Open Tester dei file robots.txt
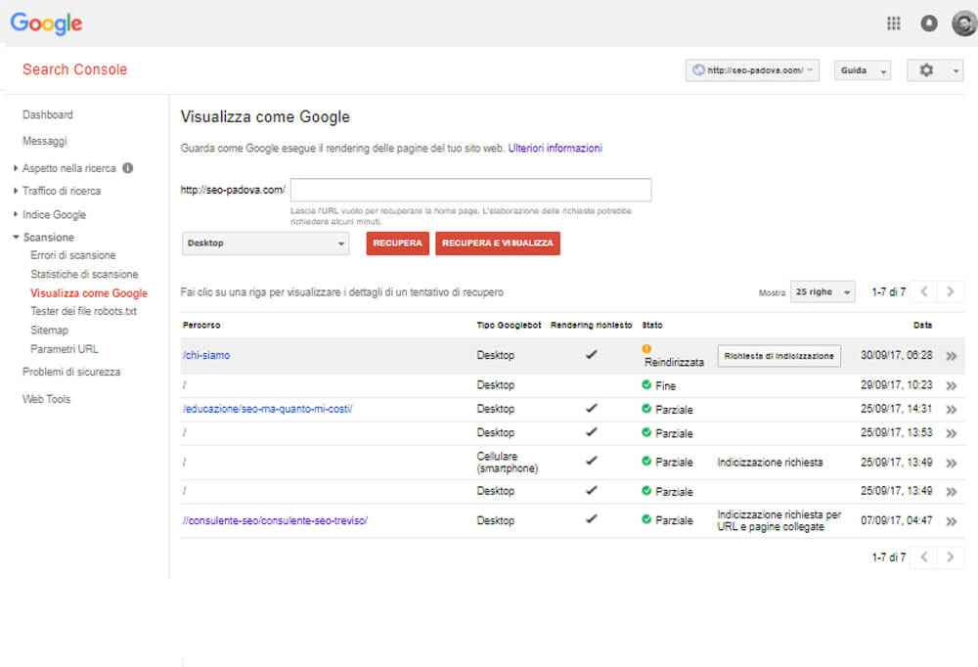978x667 pixels. point(83,311)
